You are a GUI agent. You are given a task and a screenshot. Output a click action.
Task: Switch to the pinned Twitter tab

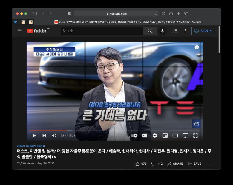[16, 22]
